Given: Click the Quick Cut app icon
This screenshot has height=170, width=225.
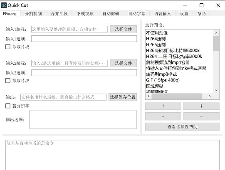Looking at the screenshot, I should (x=4, y=5).
